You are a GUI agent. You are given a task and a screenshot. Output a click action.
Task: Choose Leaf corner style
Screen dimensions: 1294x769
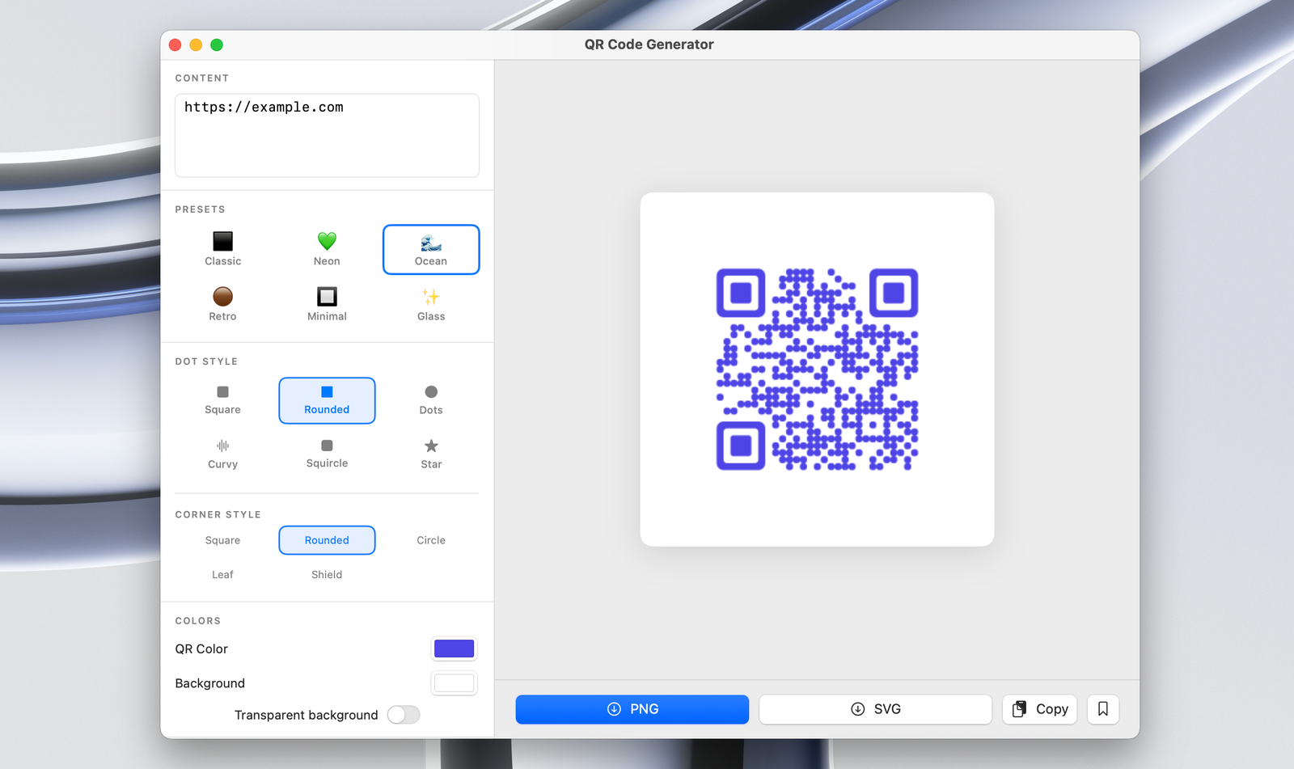[222, 575]
